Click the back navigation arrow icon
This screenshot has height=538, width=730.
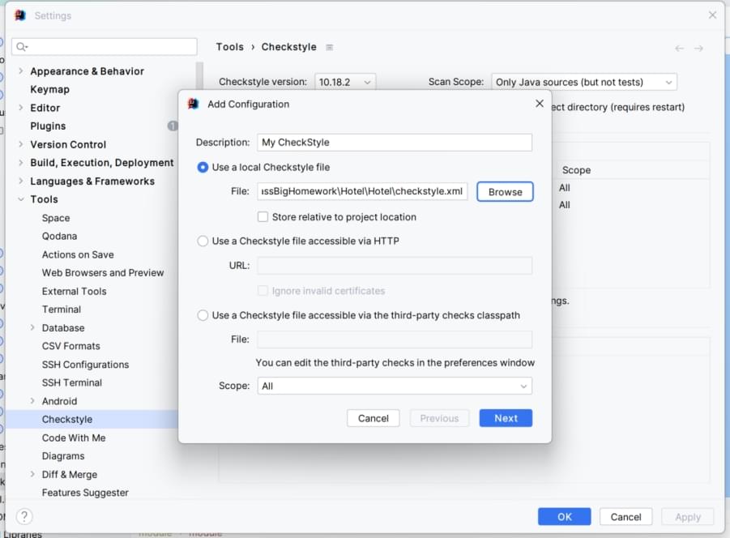679,49
